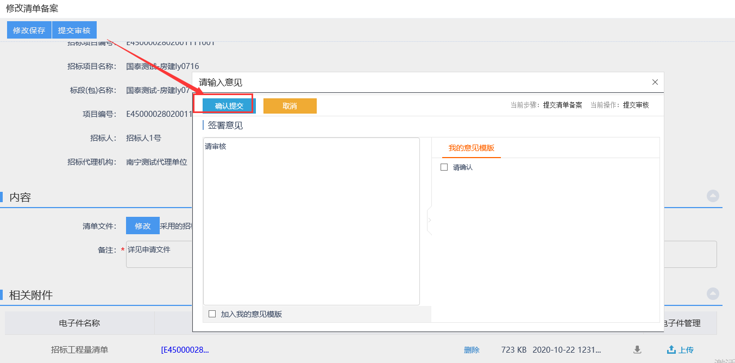Image resolution: width=735 pixels, height=363 pixels.
Task: Close the 请输入意见 dialog with X
Action: [x=655, y=82]
